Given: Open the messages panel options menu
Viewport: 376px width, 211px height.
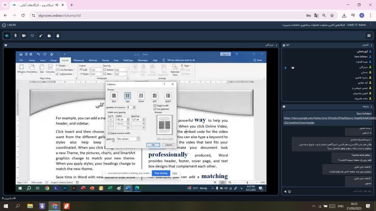Looking at the screenshot, I should coord(371,107).
